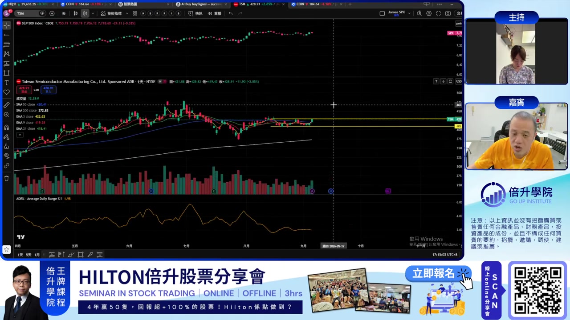Click the 立即報名 register now button

(437, 274)
